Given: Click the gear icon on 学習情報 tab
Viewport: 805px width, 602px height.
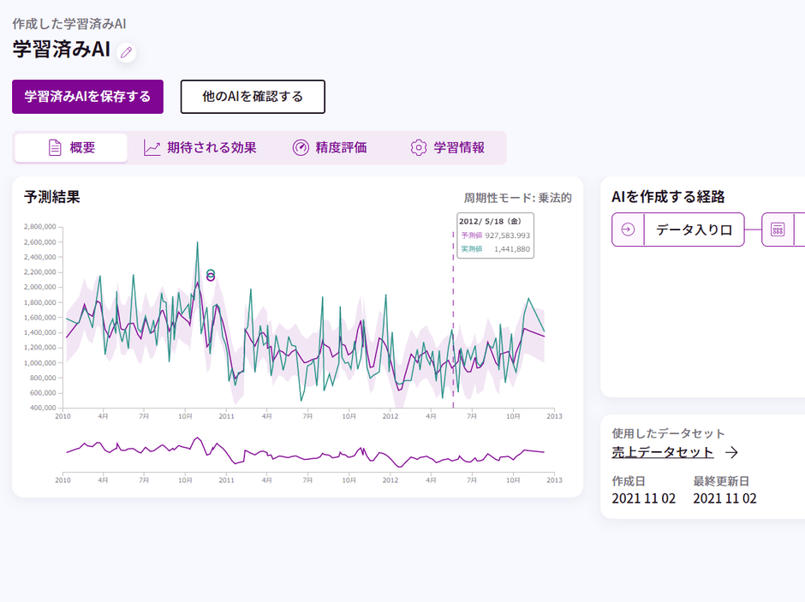Looking at the screenshot, I should pyautogui.click(x=418, y=147).
